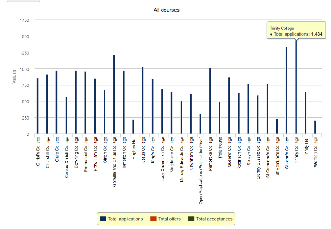Click the Downing College bar

[76, 102]
